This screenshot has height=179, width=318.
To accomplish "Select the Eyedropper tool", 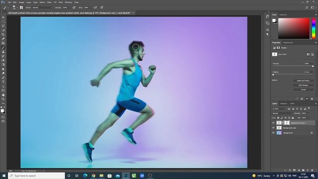I will pyautogui.click(x=3, y=39).
